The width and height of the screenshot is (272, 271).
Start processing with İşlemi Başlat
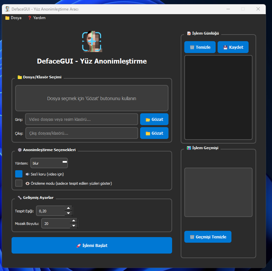pos(92,245)
